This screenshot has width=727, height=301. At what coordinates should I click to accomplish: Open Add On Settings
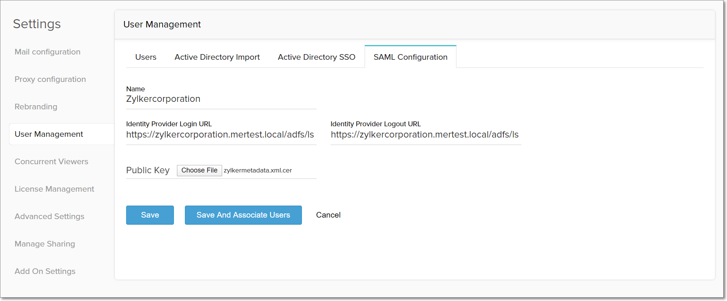click(x=45, y=271)
